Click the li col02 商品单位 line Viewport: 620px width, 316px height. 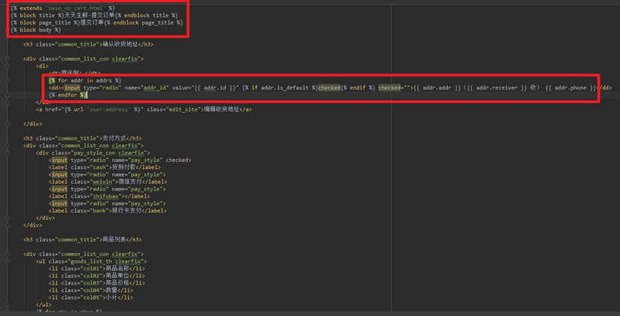[x=97, y=276]
